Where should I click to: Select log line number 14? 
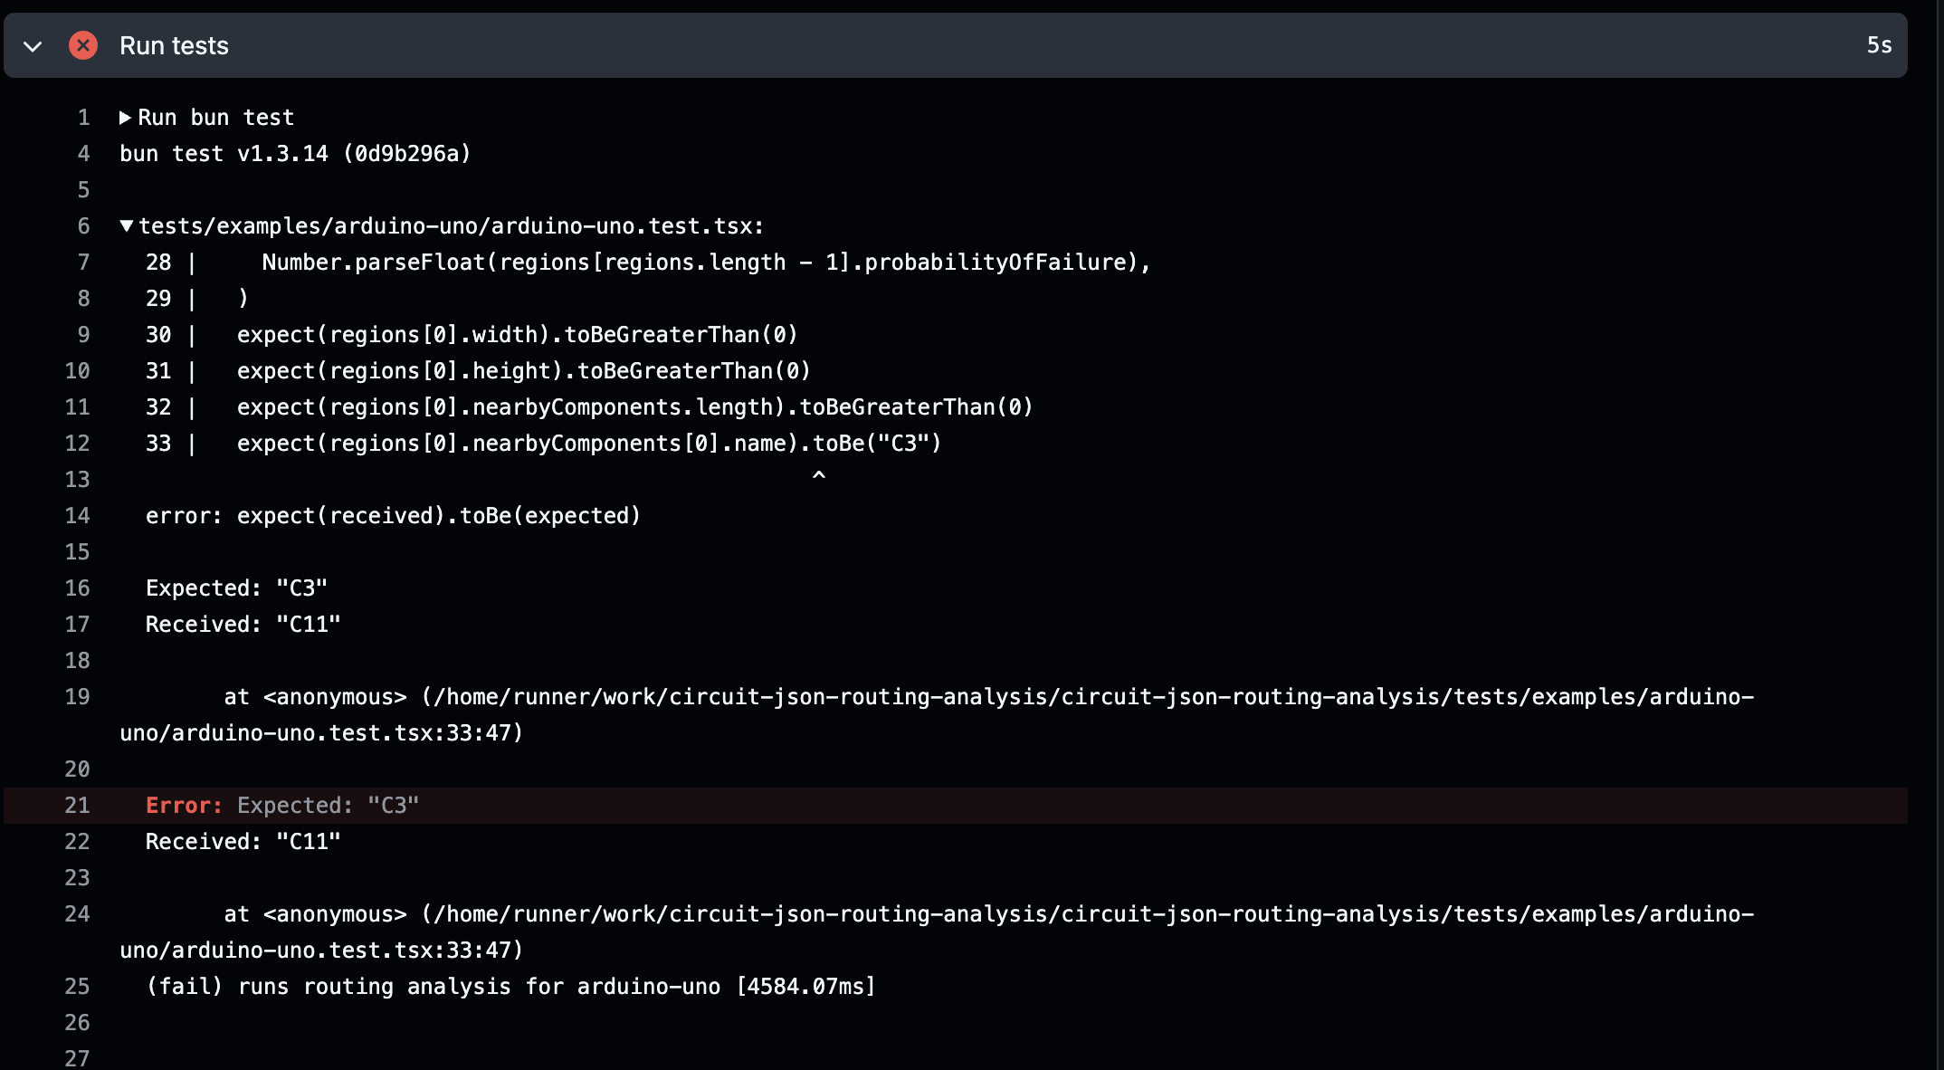[77, 516]
